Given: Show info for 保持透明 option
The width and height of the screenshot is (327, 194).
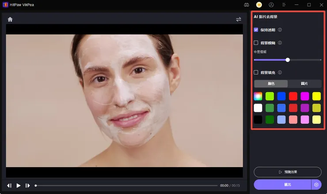Looking at the screenshot, I should coord(280,30).
